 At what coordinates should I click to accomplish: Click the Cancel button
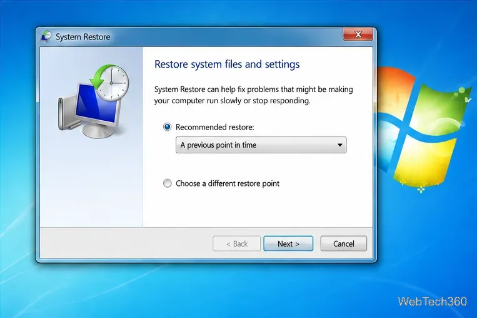[x=343, y=244]
